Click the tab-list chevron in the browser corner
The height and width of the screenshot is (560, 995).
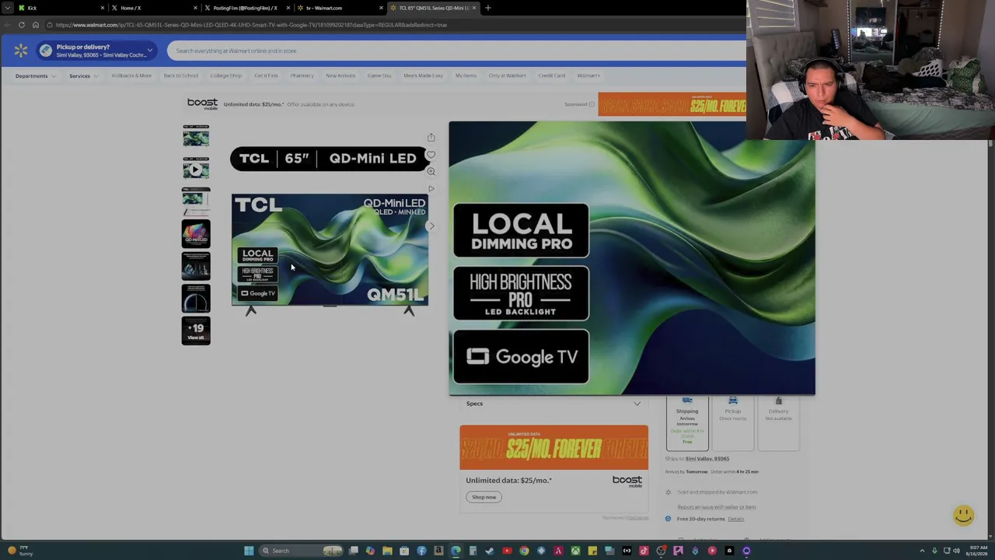point(8,8)
